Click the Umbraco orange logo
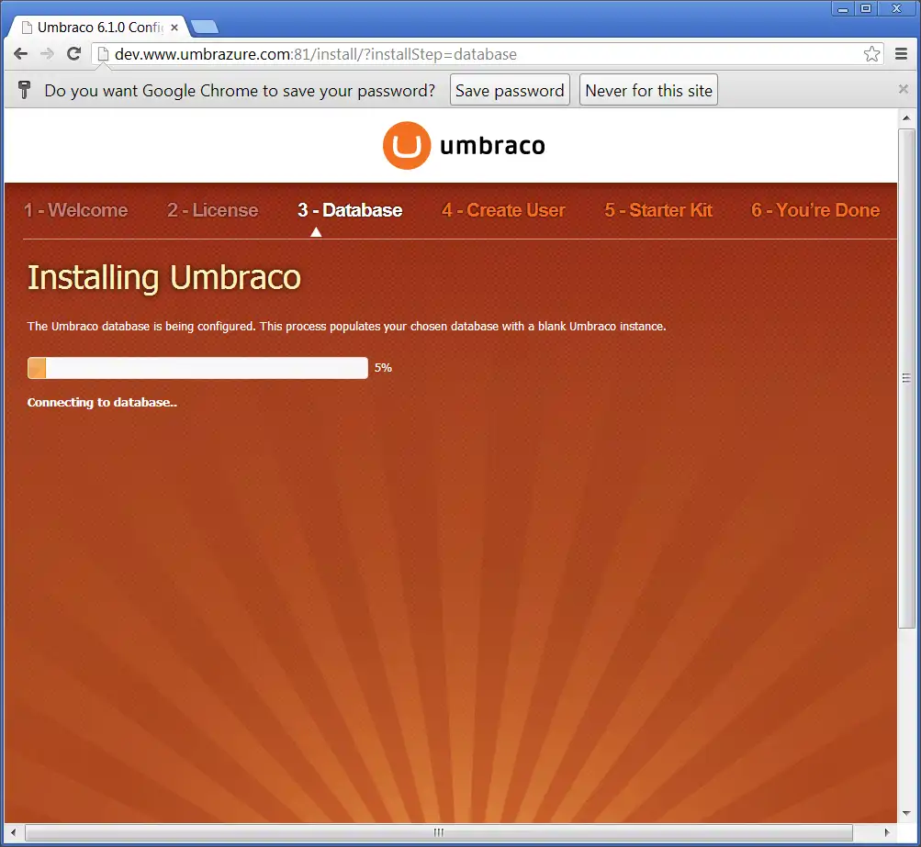The image size is (921, 847). [x=407, y=146]
